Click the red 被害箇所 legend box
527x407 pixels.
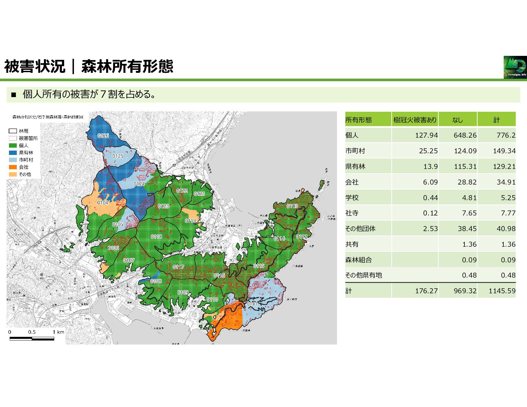pyautogui.click(x=13, y=138)
